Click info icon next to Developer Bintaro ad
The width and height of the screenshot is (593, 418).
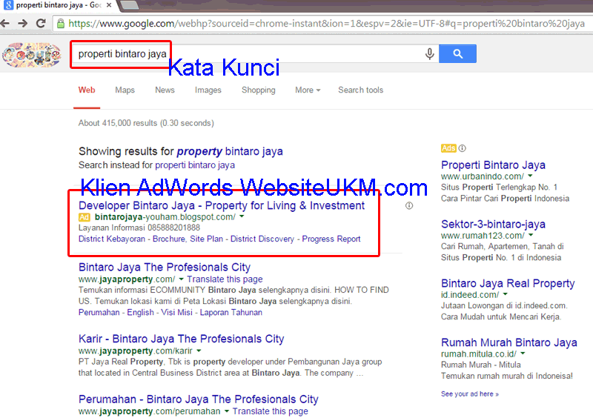[x=409, y=206]
